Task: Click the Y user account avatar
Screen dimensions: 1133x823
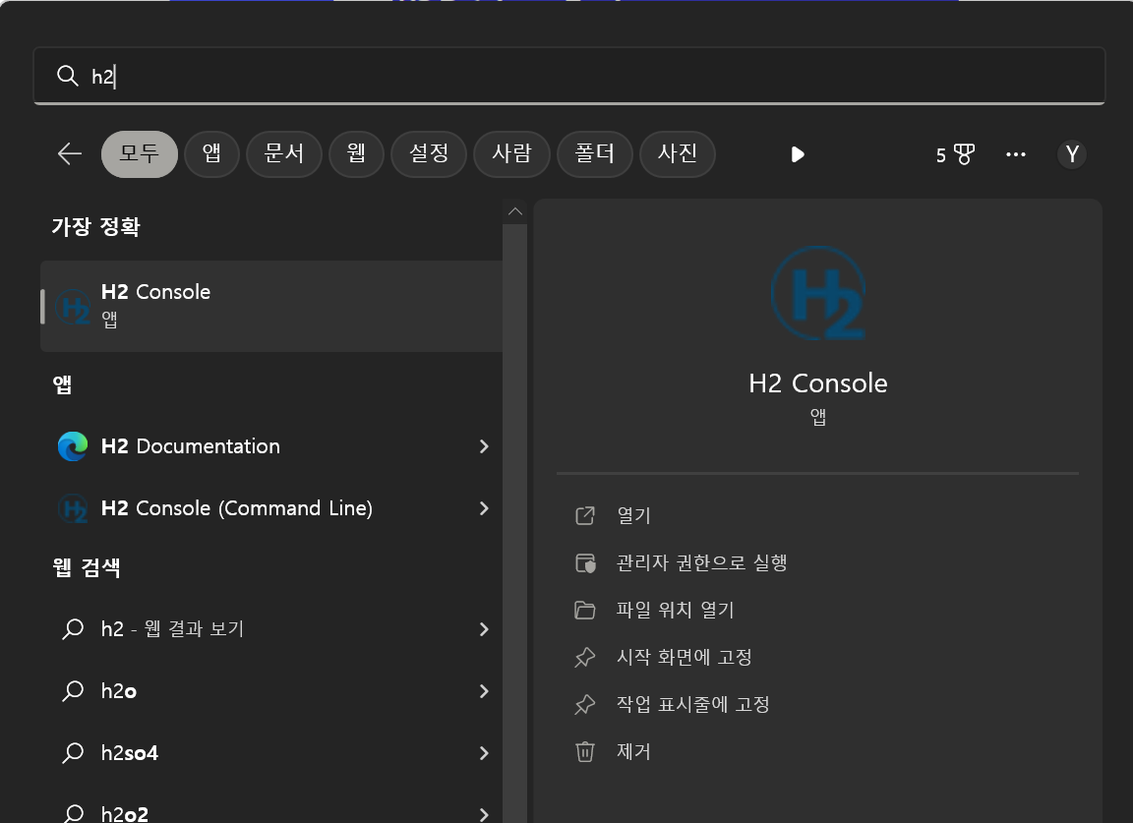Action: [1072, 154]
